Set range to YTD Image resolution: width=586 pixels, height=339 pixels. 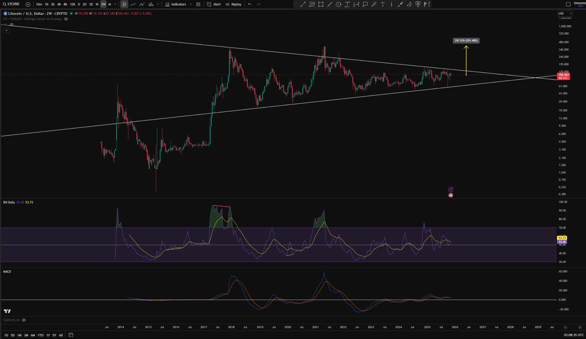41,335
